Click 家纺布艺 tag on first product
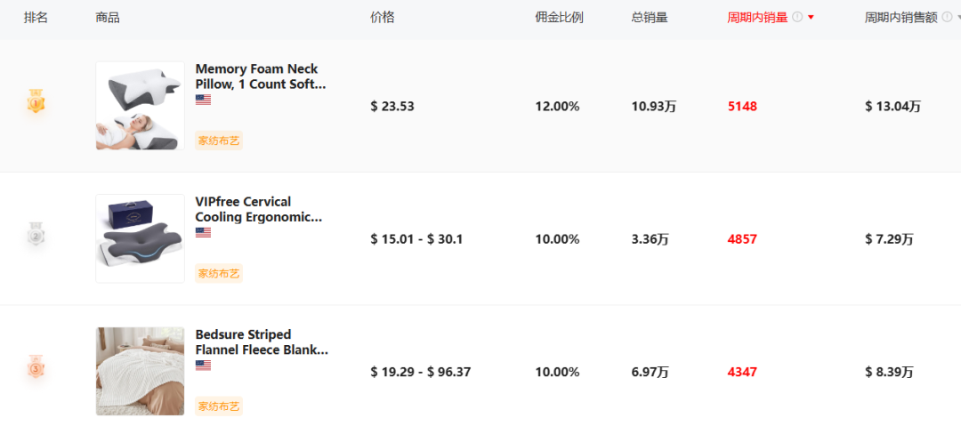 pos(219,141)
